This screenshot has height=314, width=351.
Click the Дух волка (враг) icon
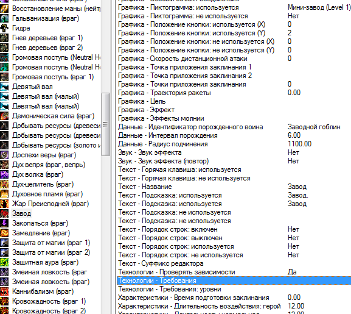pyautogui.click(x=4, y=174)
